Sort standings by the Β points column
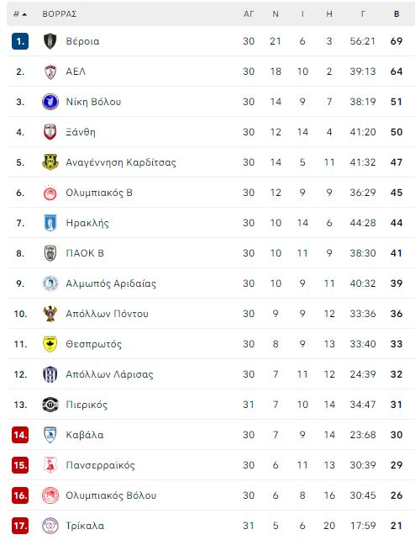Image resolution: width=415 pixels, height=540 pixels. 397,14
